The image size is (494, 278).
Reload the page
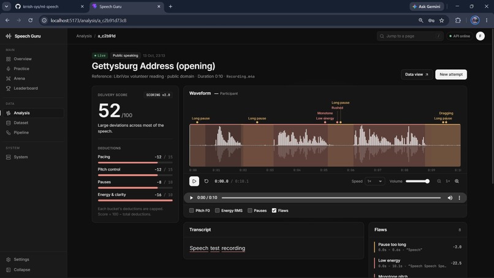[x=30, y=20]
